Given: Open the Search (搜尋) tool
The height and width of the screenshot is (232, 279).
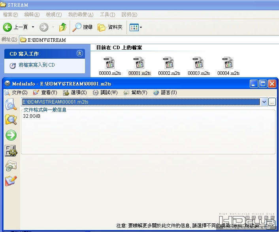Looking at the screenshot, I should [83, 27].
